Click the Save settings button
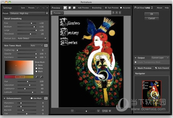 pyautogui.click(x=23, y=8)
